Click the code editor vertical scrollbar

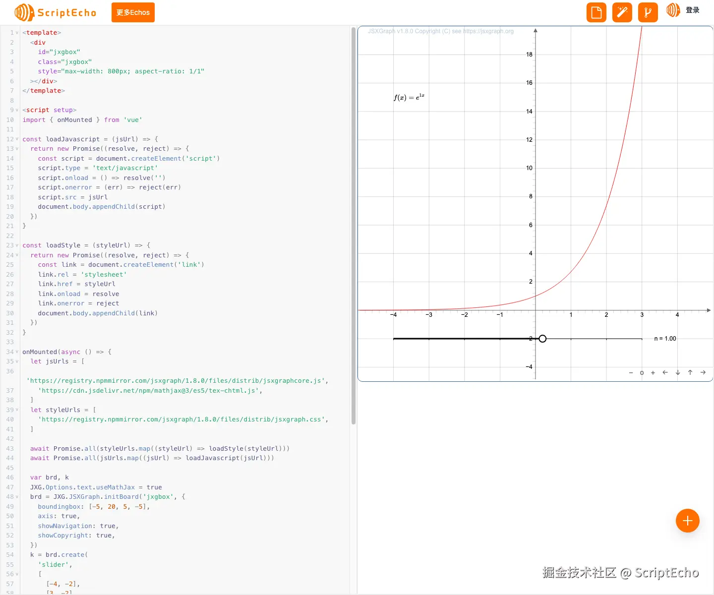(354, 226)
